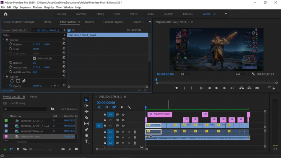The width and height of the screenshot is (281, 158).
Task: Open Timeline display settings wrench
Action: click(129, 107)
